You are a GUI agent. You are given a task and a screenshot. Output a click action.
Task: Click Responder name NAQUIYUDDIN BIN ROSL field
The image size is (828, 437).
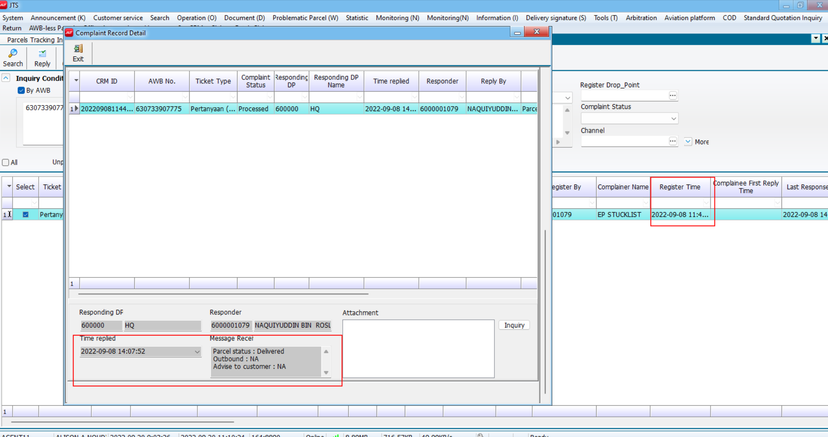coord(292,325)
